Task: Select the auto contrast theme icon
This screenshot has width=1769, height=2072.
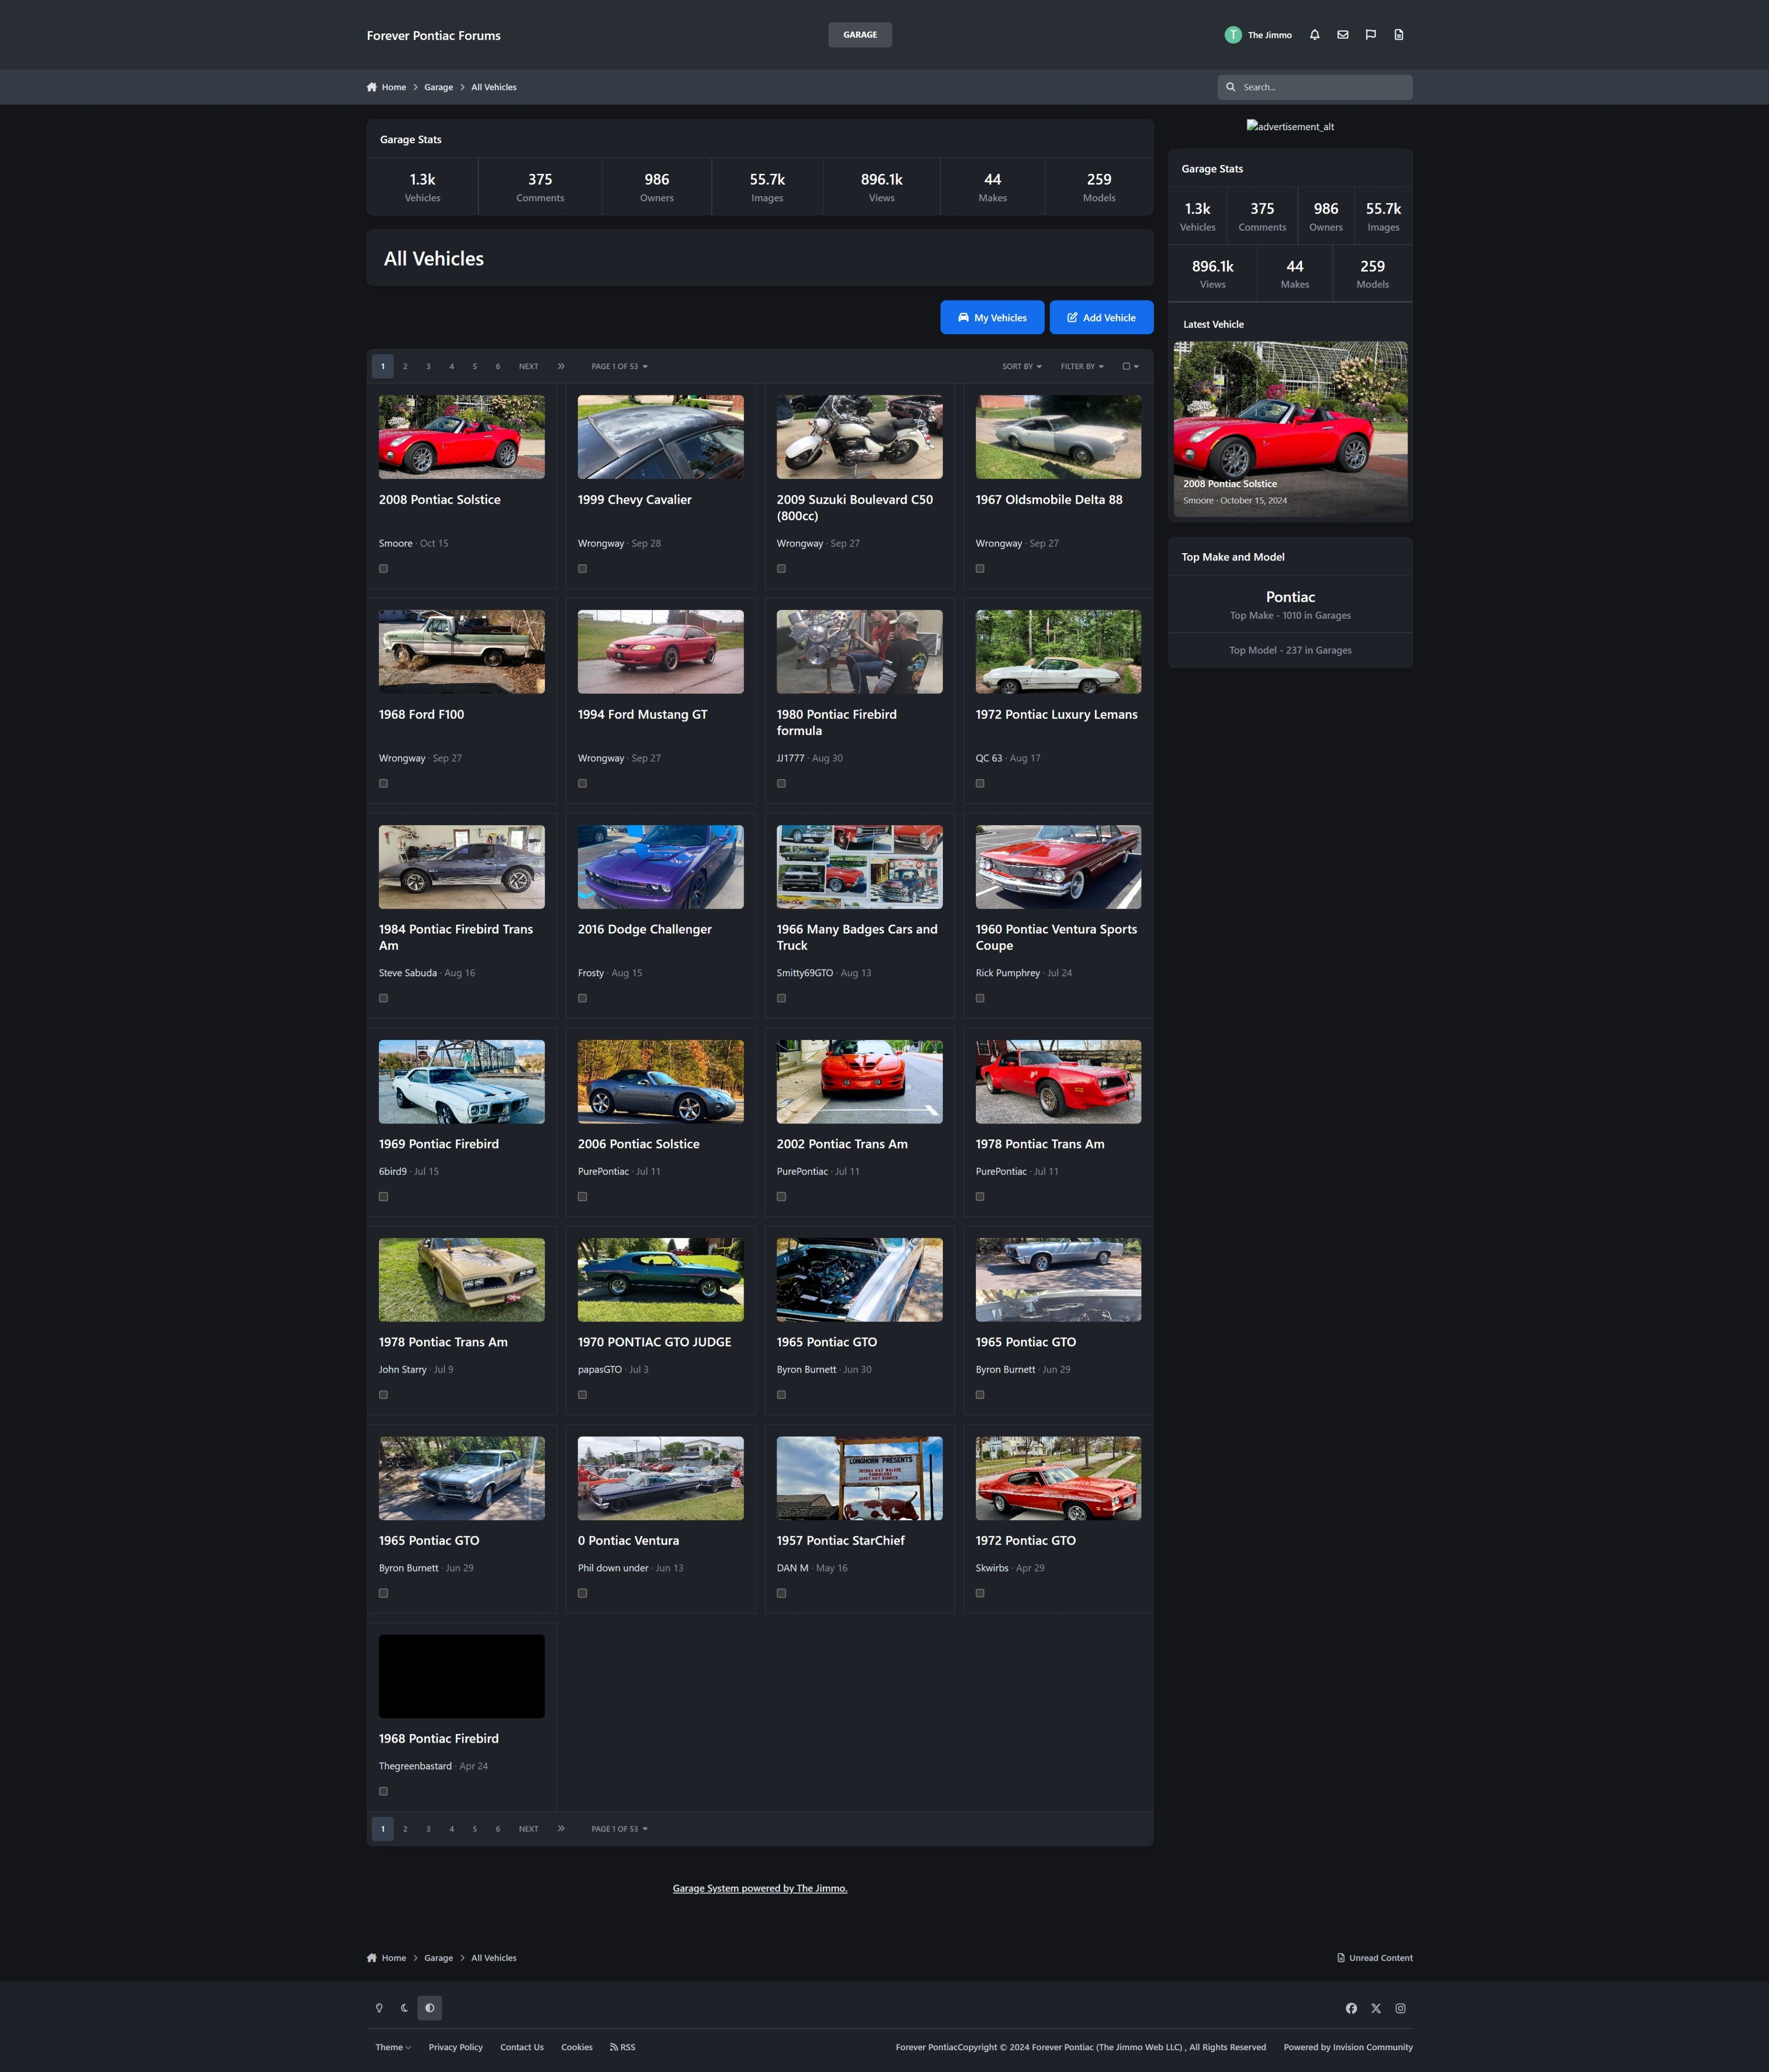Action: (429, 2007)
